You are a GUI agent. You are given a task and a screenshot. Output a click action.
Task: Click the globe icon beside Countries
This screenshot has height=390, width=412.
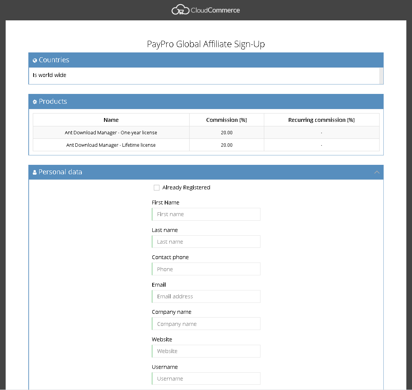pos(35,60)
